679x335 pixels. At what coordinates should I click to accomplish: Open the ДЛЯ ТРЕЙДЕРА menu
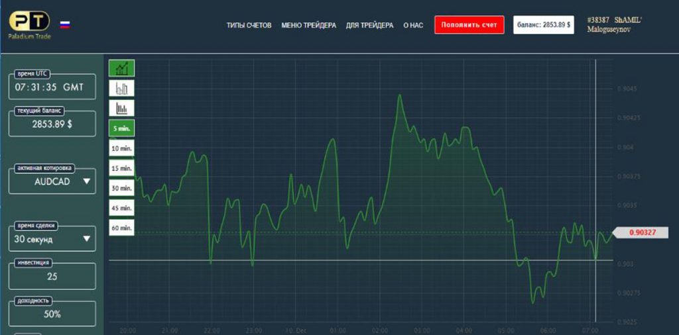(x=369, y=25)
